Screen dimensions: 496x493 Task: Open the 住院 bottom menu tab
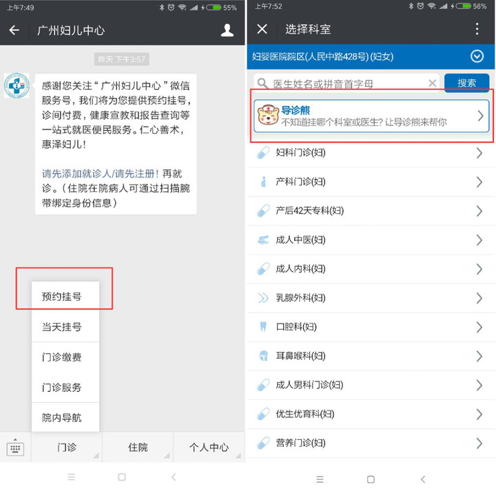(x=138, y=447)
